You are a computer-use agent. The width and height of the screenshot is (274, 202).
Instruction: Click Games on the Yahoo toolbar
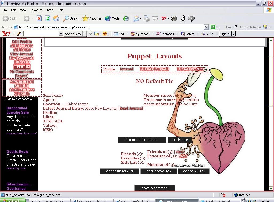(188, 34)
